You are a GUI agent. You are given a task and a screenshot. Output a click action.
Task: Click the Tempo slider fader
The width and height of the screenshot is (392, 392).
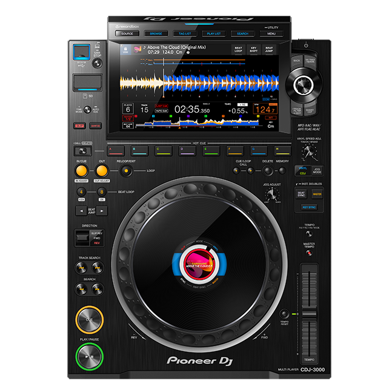310,313
